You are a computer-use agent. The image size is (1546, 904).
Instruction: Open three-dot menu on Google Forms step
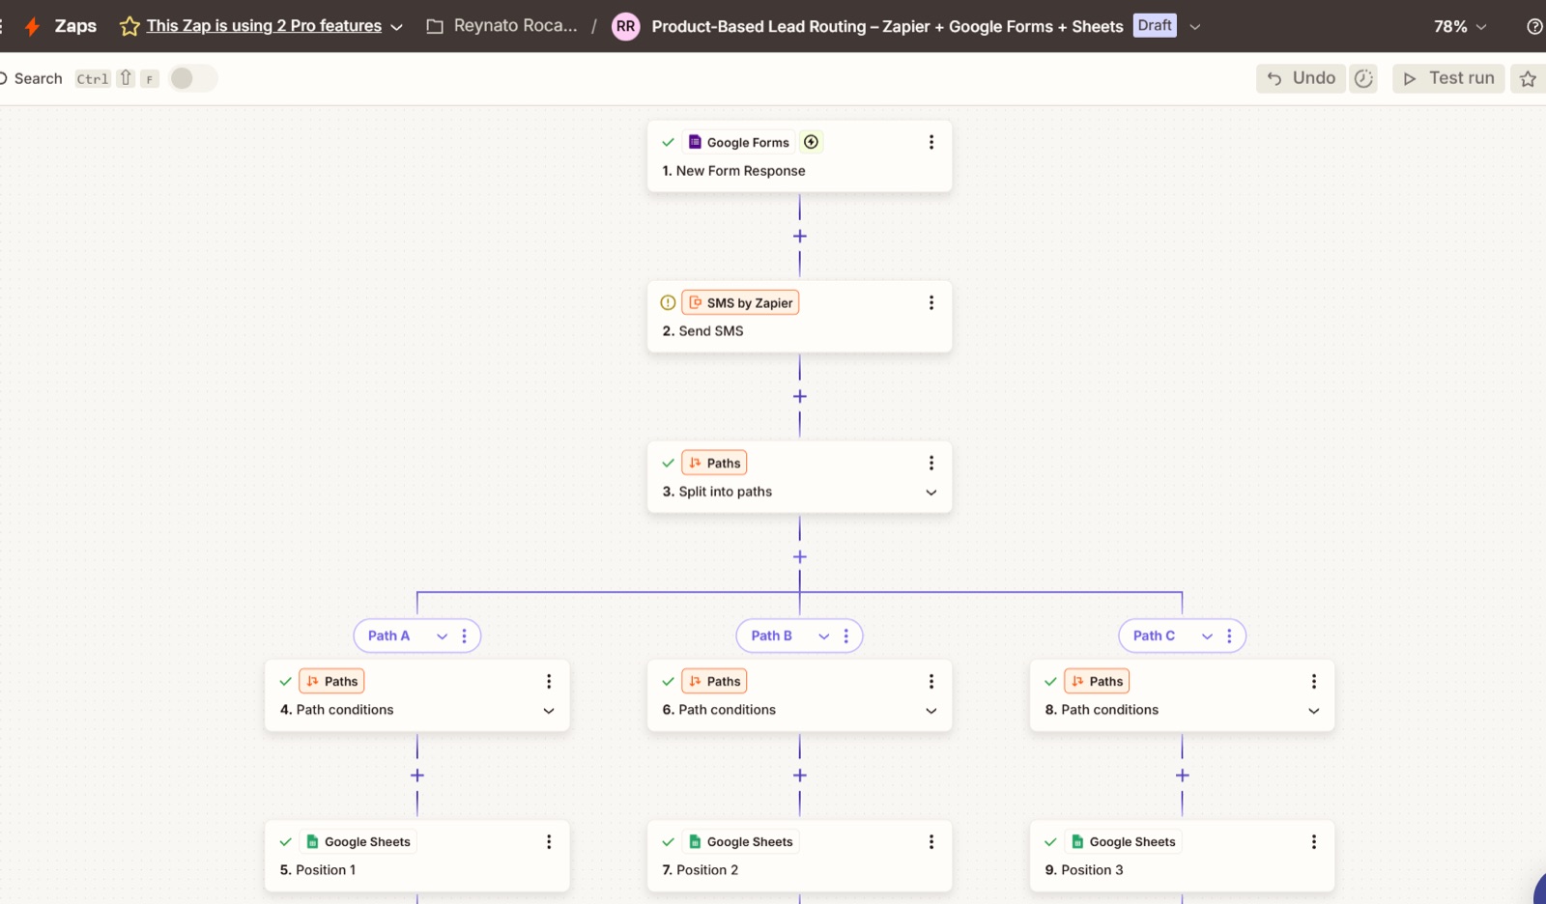[x=931, y=142]
